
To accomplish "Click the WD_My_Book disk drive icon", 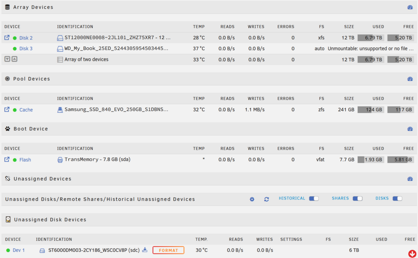I will (60, 49).
